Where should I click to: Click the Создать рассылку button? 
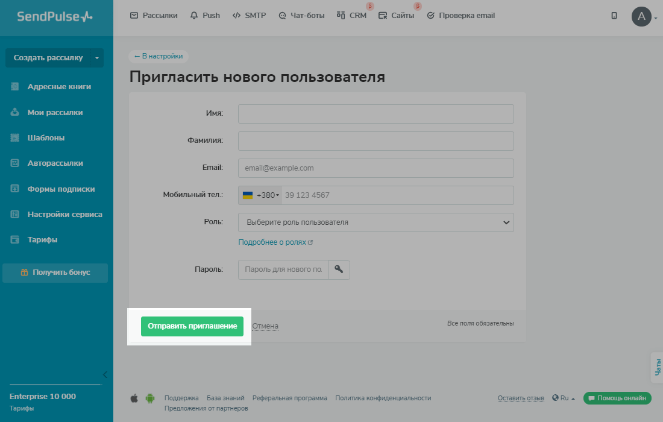tap(48, 57)
